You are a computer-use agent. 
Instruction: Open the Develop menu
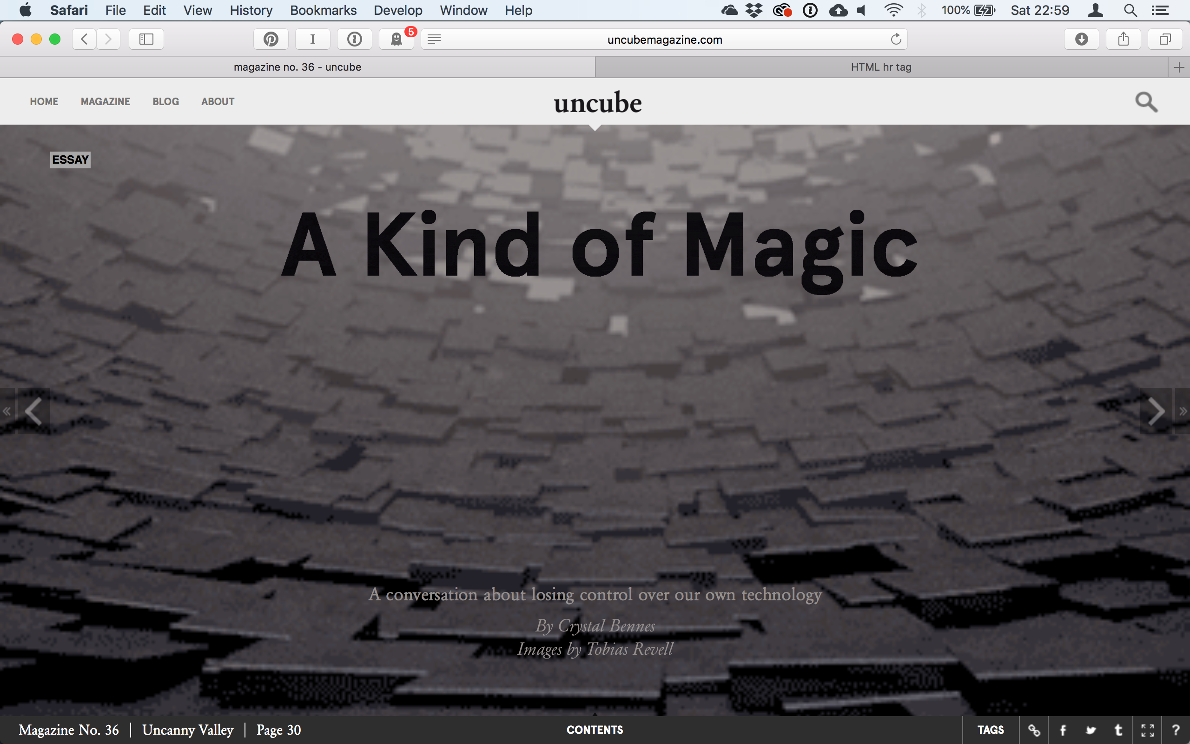[x=398, y=10]
